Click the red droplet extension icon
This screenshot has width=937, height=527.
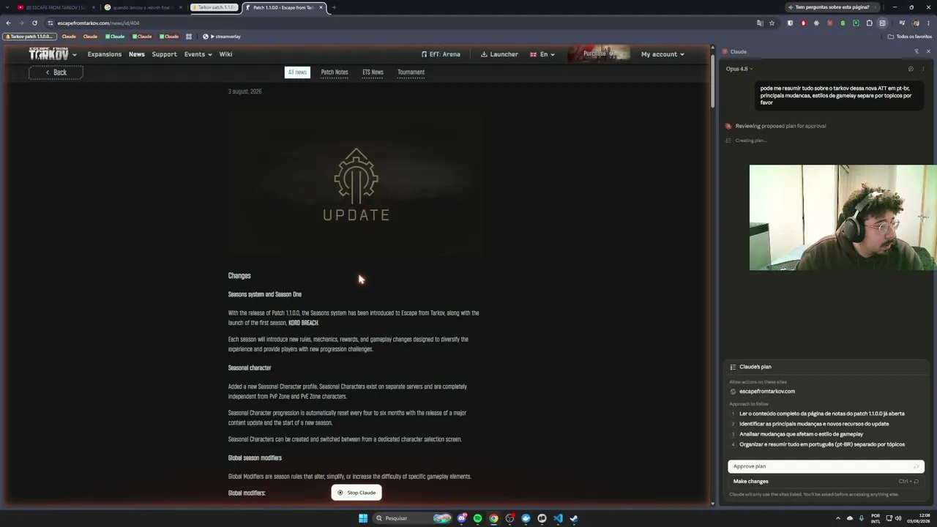pyautogui.click(x=803, y=23)
